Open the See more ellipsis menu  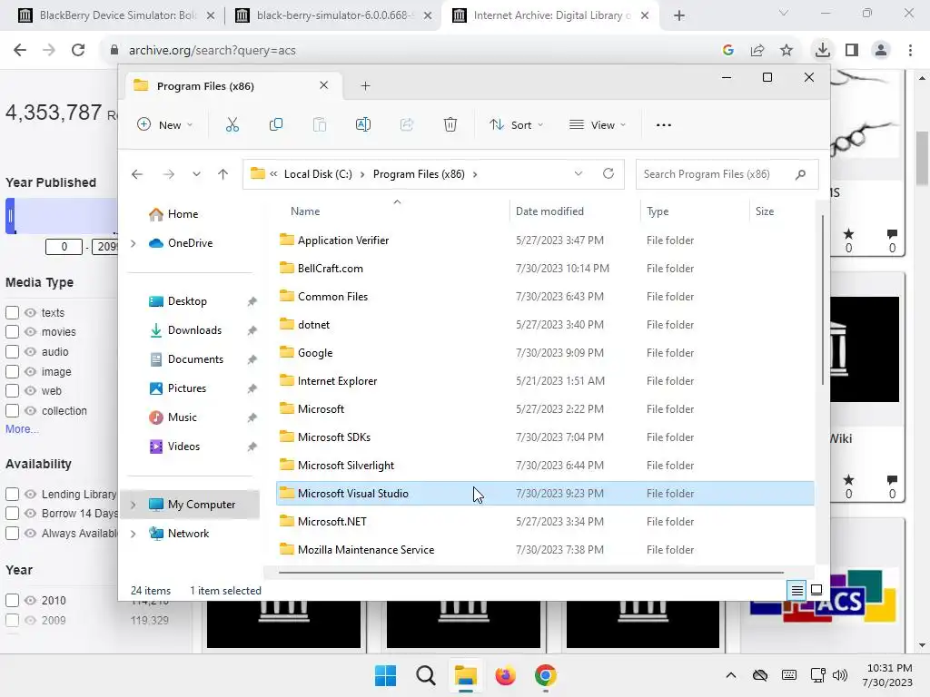[x=664, y=125]
